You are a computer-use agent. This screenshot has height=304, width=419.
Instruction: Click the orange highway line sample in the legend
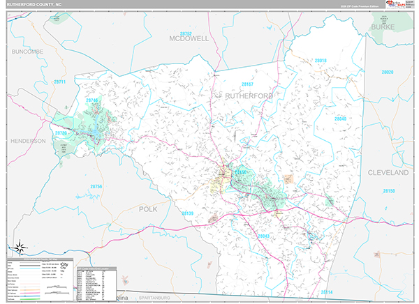click(x=30, y=290)
